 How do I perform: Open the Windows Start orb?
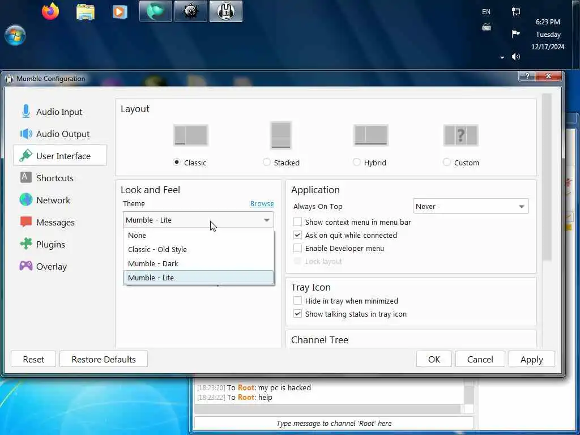pyautogui.click(x=15, y=36)
